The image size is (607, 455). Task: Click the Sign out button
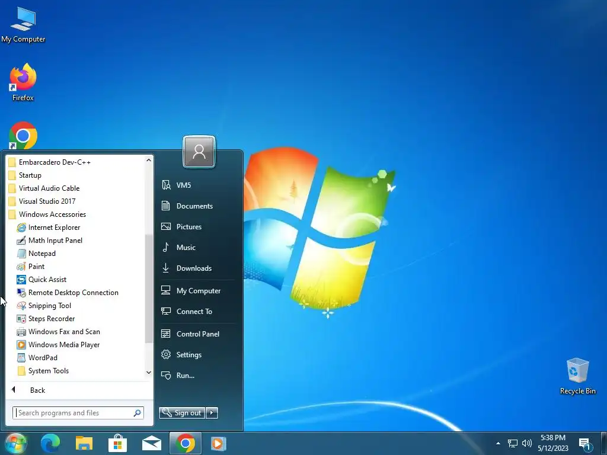[182, 413]
